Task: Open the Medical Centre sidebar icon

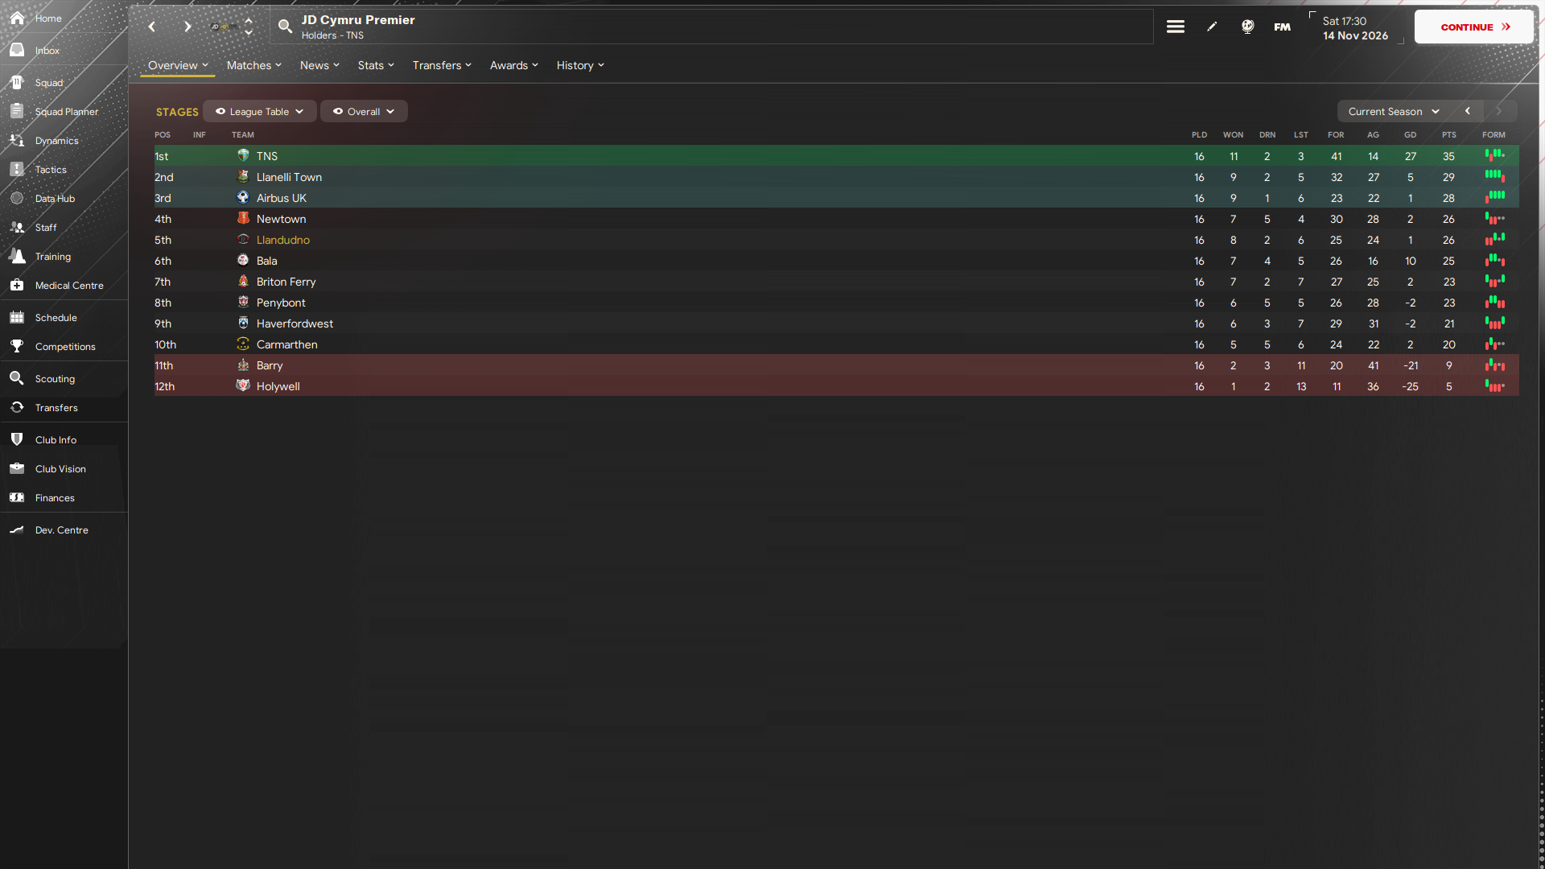Action: (17, 285)
